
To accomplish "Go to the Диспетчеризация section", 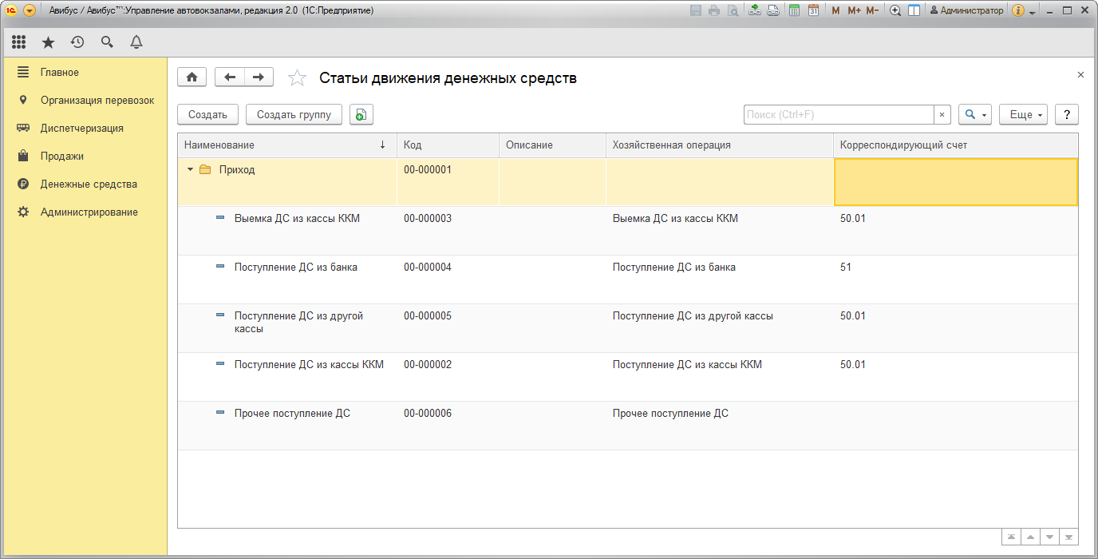I will pos(81,128).
